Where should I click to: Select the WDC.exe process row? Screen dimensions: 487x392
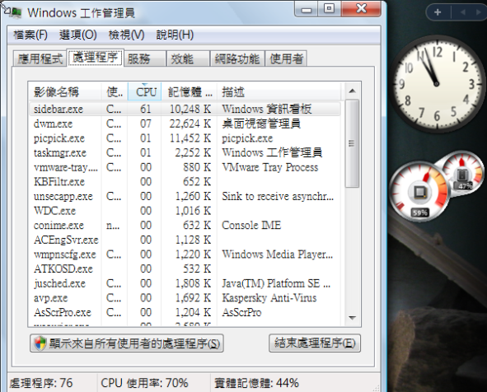(x=185, y=211)
